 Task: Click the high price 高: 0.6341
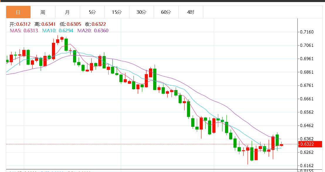(45, 24)
